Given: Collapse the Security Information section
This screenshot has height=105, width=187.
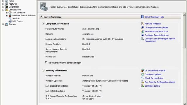Looking at the screenshot, I should 43,71.
